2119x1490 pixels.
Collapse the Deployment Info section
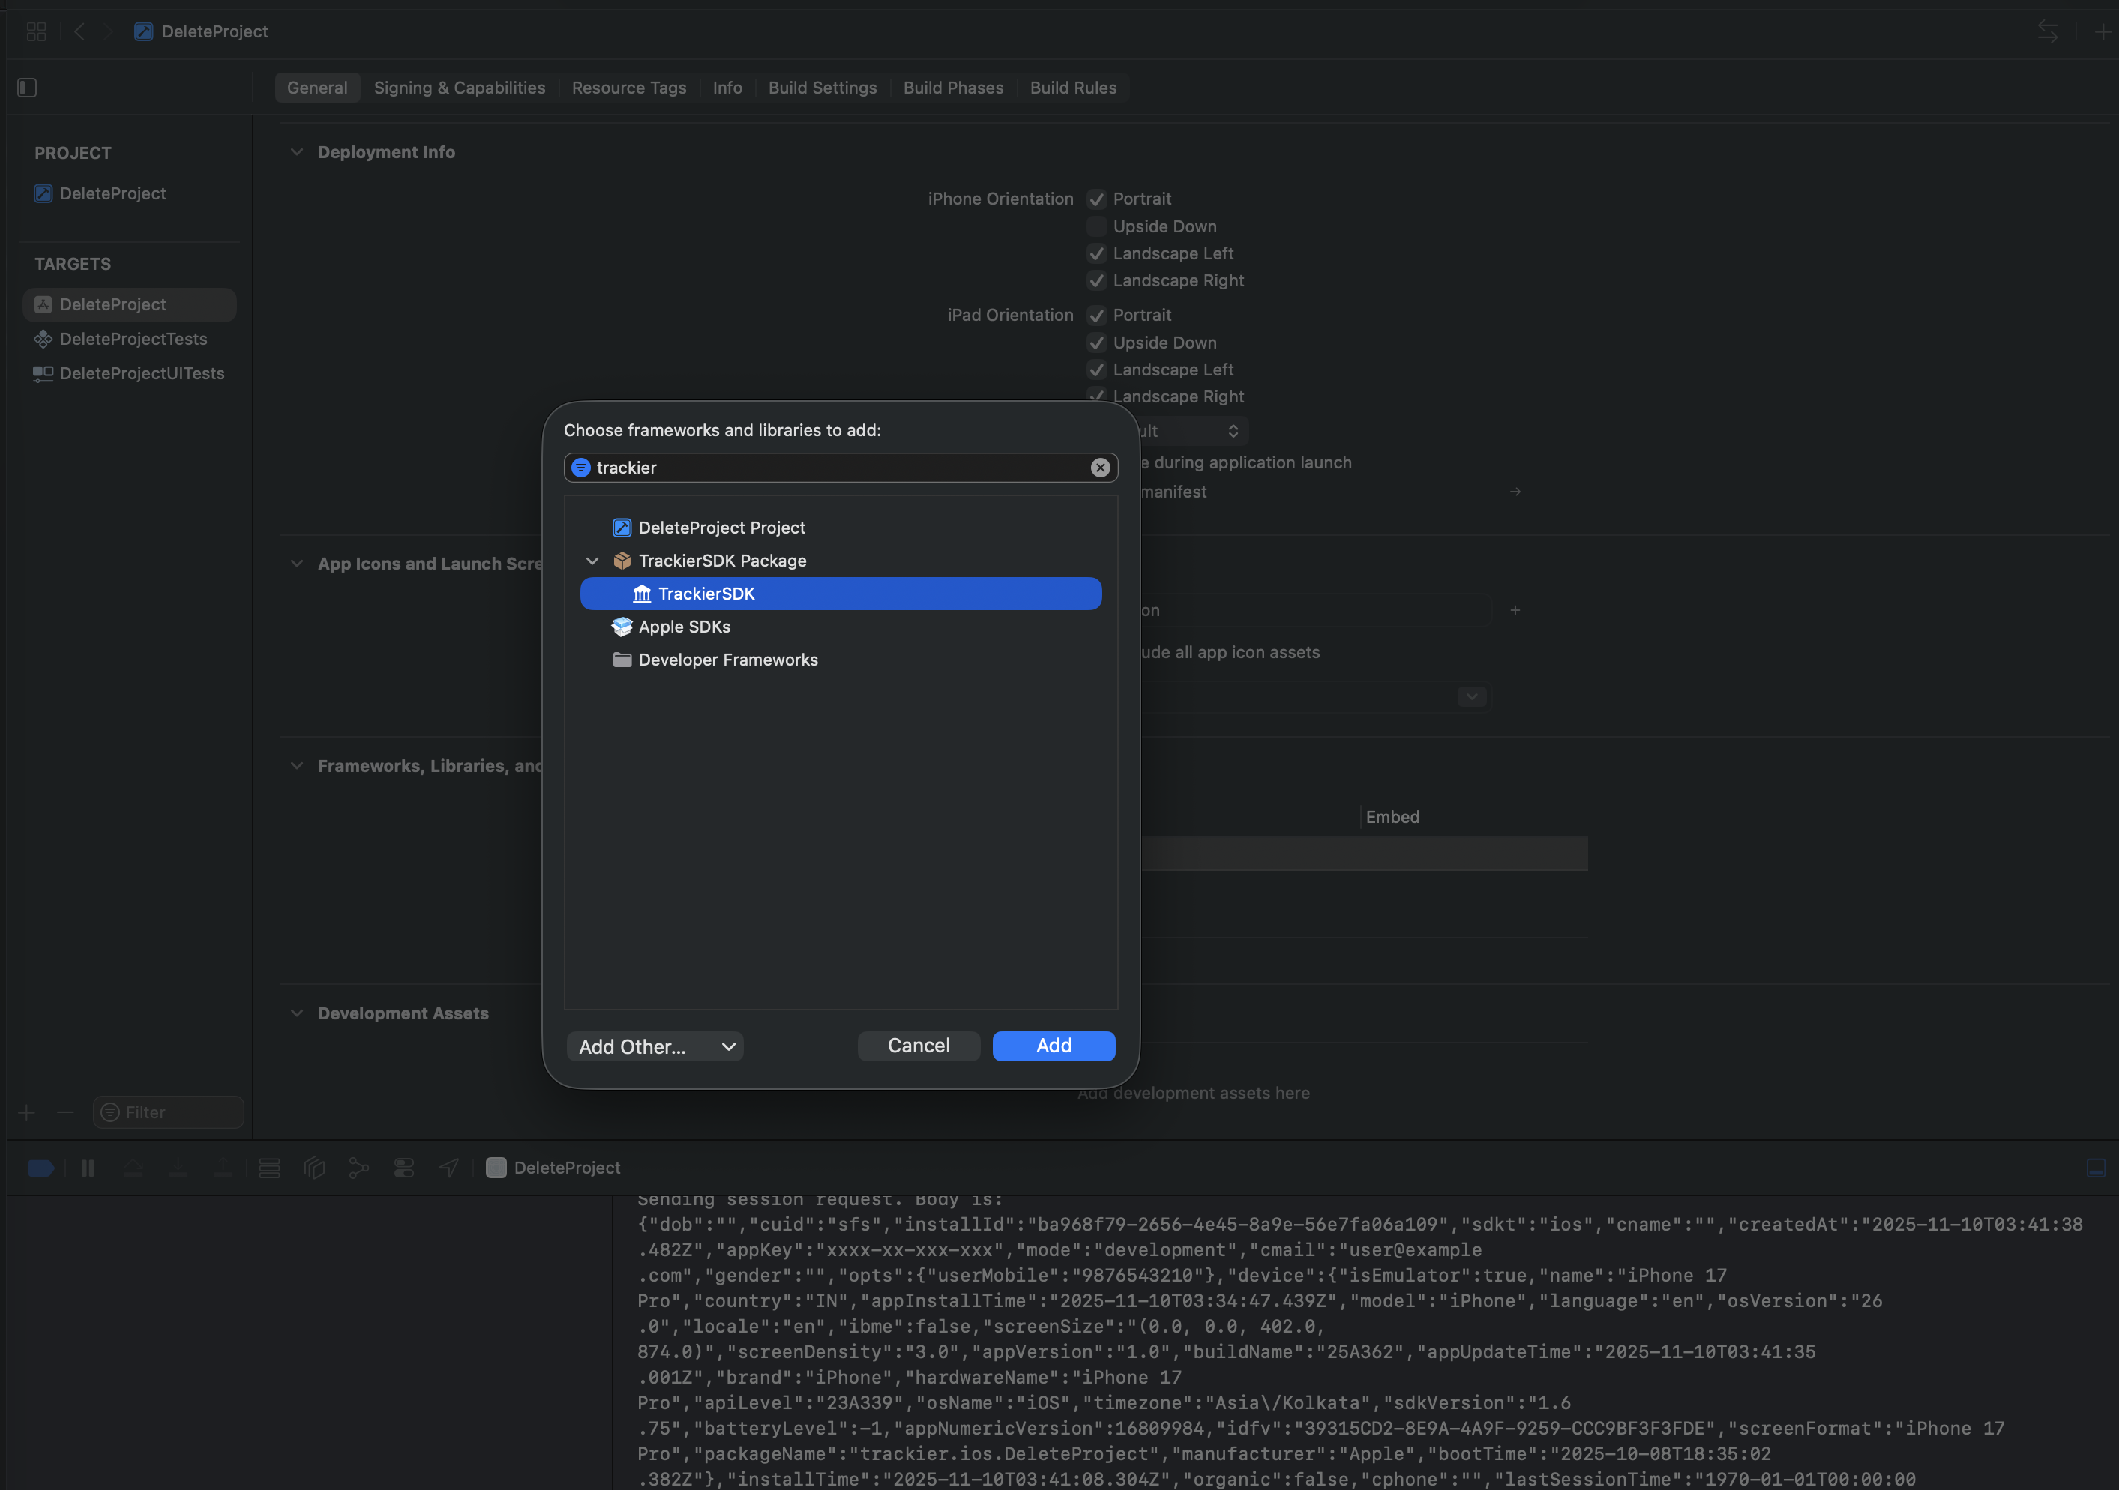pos(296,151)
